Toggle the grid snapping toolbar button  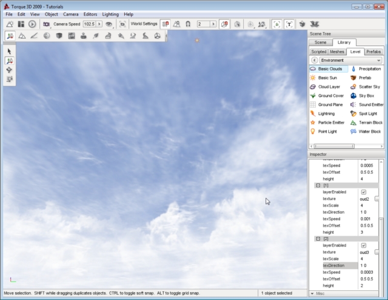pyautogui.click(x=165, y=24)
